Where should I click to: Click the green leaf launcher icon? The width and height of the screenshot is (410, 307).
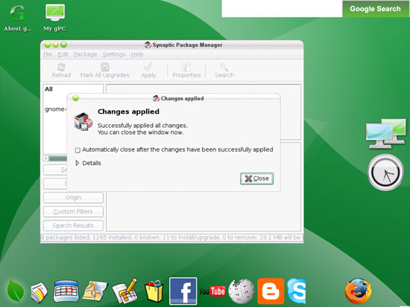[x=16, y=291]
